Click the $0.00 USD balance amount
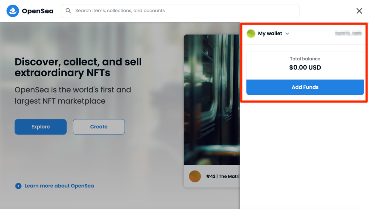369x209 pixels. pos(305,67)
